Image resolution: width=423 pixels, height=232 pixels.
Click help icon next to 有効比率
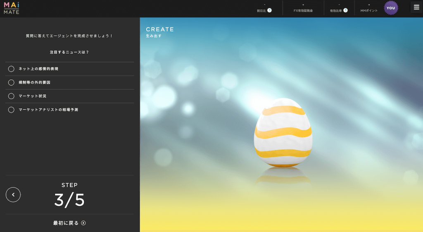[x=345, y=10]
